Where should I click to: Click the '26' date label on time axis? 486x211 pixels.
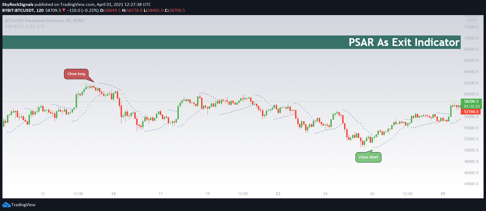point(372,194)
